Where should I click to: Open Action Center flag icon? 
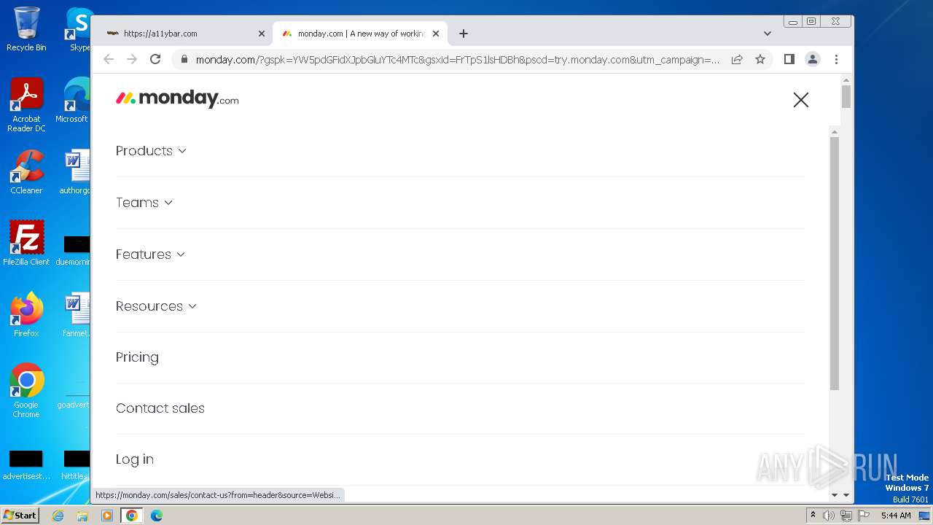point(864,516)
